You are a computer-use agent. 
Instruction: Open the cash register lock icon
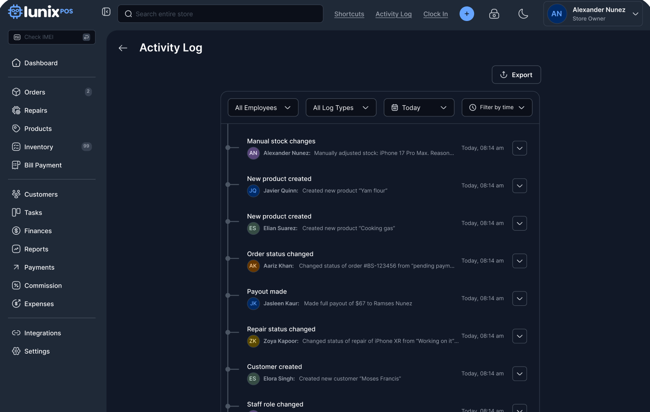tap(494, 14)
